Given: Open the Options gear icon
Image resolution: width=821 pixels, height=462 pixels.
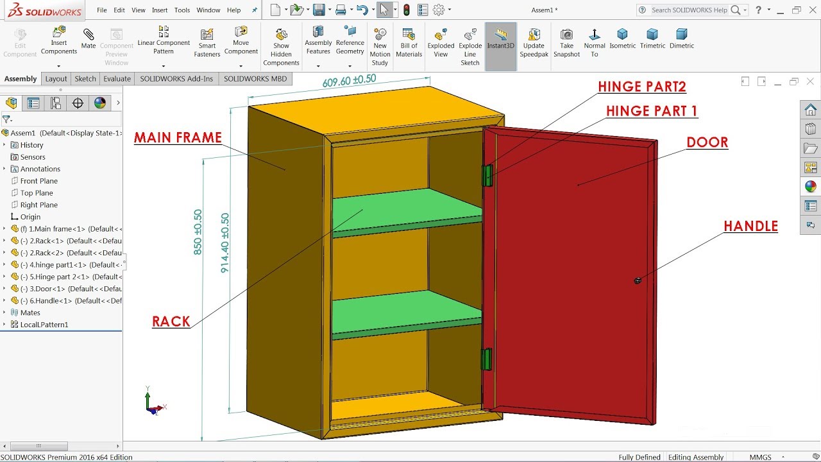Looking at the screenshot, I should [x=439, y=10].
